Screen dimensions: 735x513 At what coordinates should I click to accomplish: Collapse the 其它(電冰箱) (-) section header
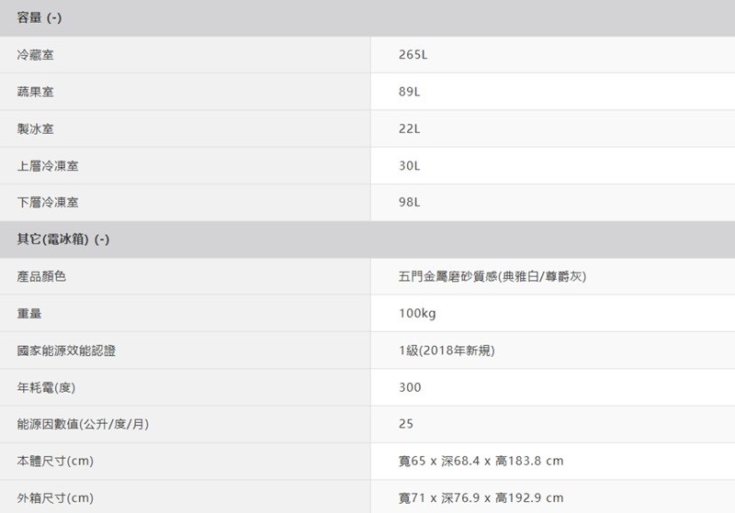[63, 240]
